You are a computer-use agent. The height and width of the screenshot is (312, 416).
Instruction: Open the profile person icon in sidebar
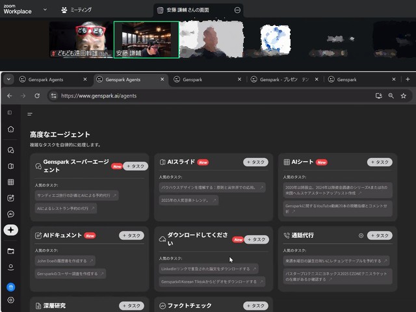coord(10,267)
